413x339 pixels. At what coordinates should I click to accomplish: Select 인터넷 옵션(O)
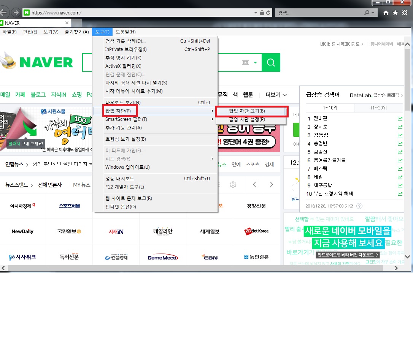click(156, 207)
